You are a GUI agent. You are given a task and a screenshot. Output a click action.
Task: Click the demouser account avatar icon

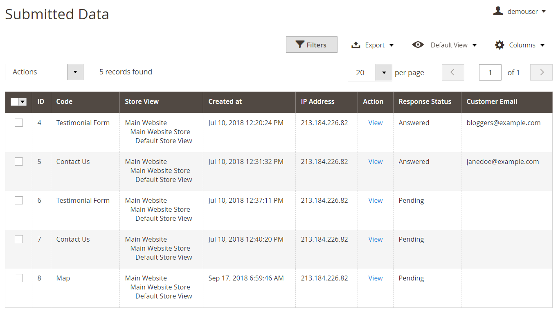(x=498, y=11)
